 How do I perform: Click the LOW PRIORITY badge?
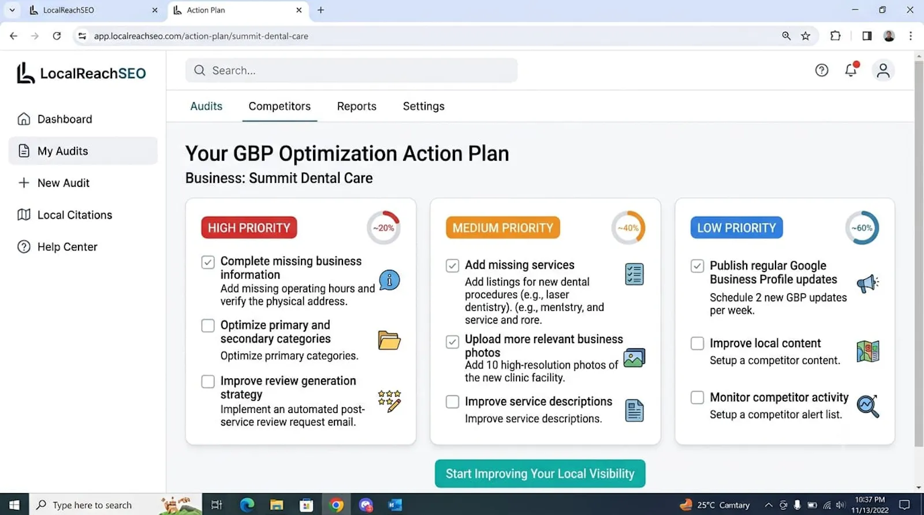[736, 228]
